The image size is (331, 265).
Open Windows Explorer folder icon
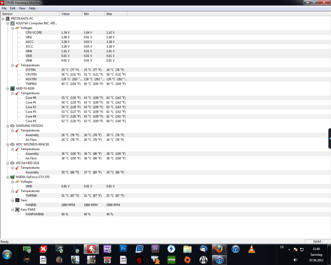pos(187,249)
